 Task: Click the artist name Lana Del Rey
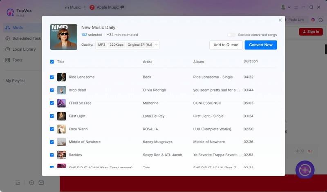pyautogui.click(x=154, y=116)
